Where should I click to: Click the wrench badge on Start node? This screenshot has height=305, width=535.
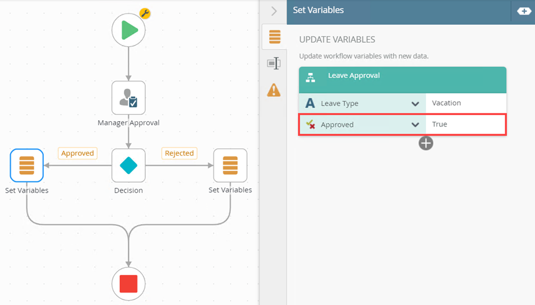[145, 13]
